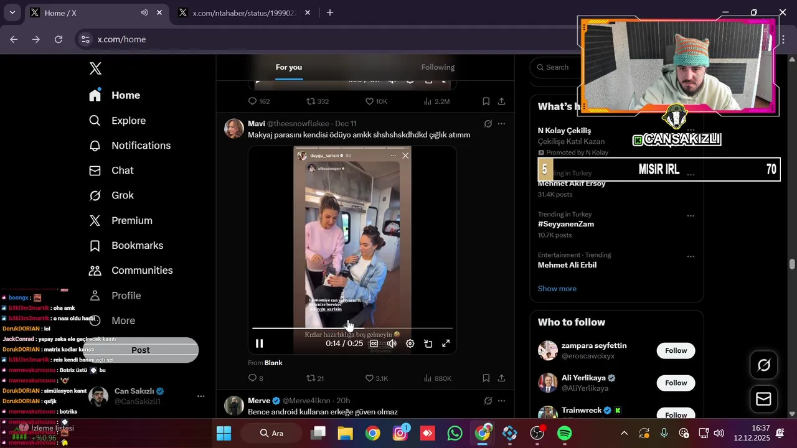Pause the playing video
This screenshot has width=797, height=448.
pos(260,343)
